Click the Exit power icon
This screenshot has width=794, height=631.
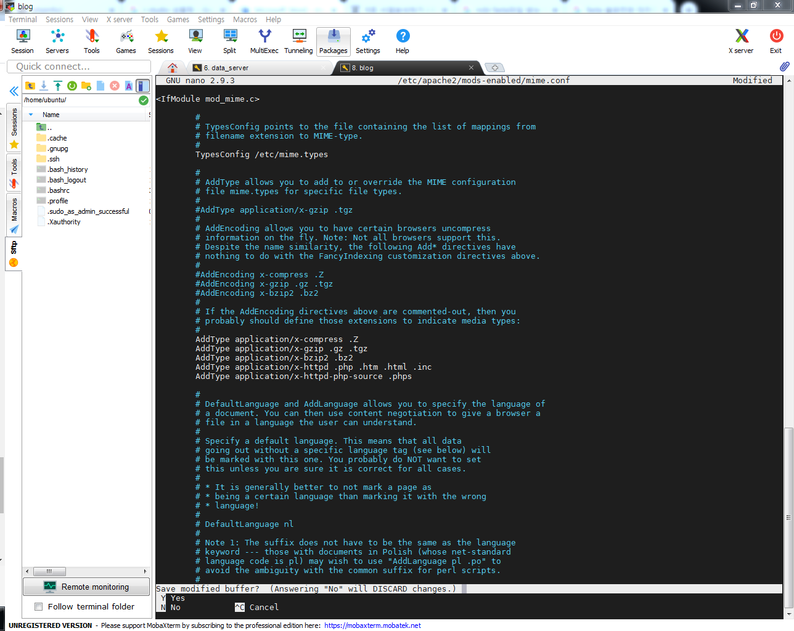(x=776, y=42)
